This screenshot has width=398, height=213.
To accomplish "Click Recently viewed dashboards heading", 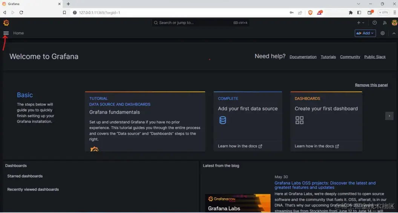I will coord(33,189).
